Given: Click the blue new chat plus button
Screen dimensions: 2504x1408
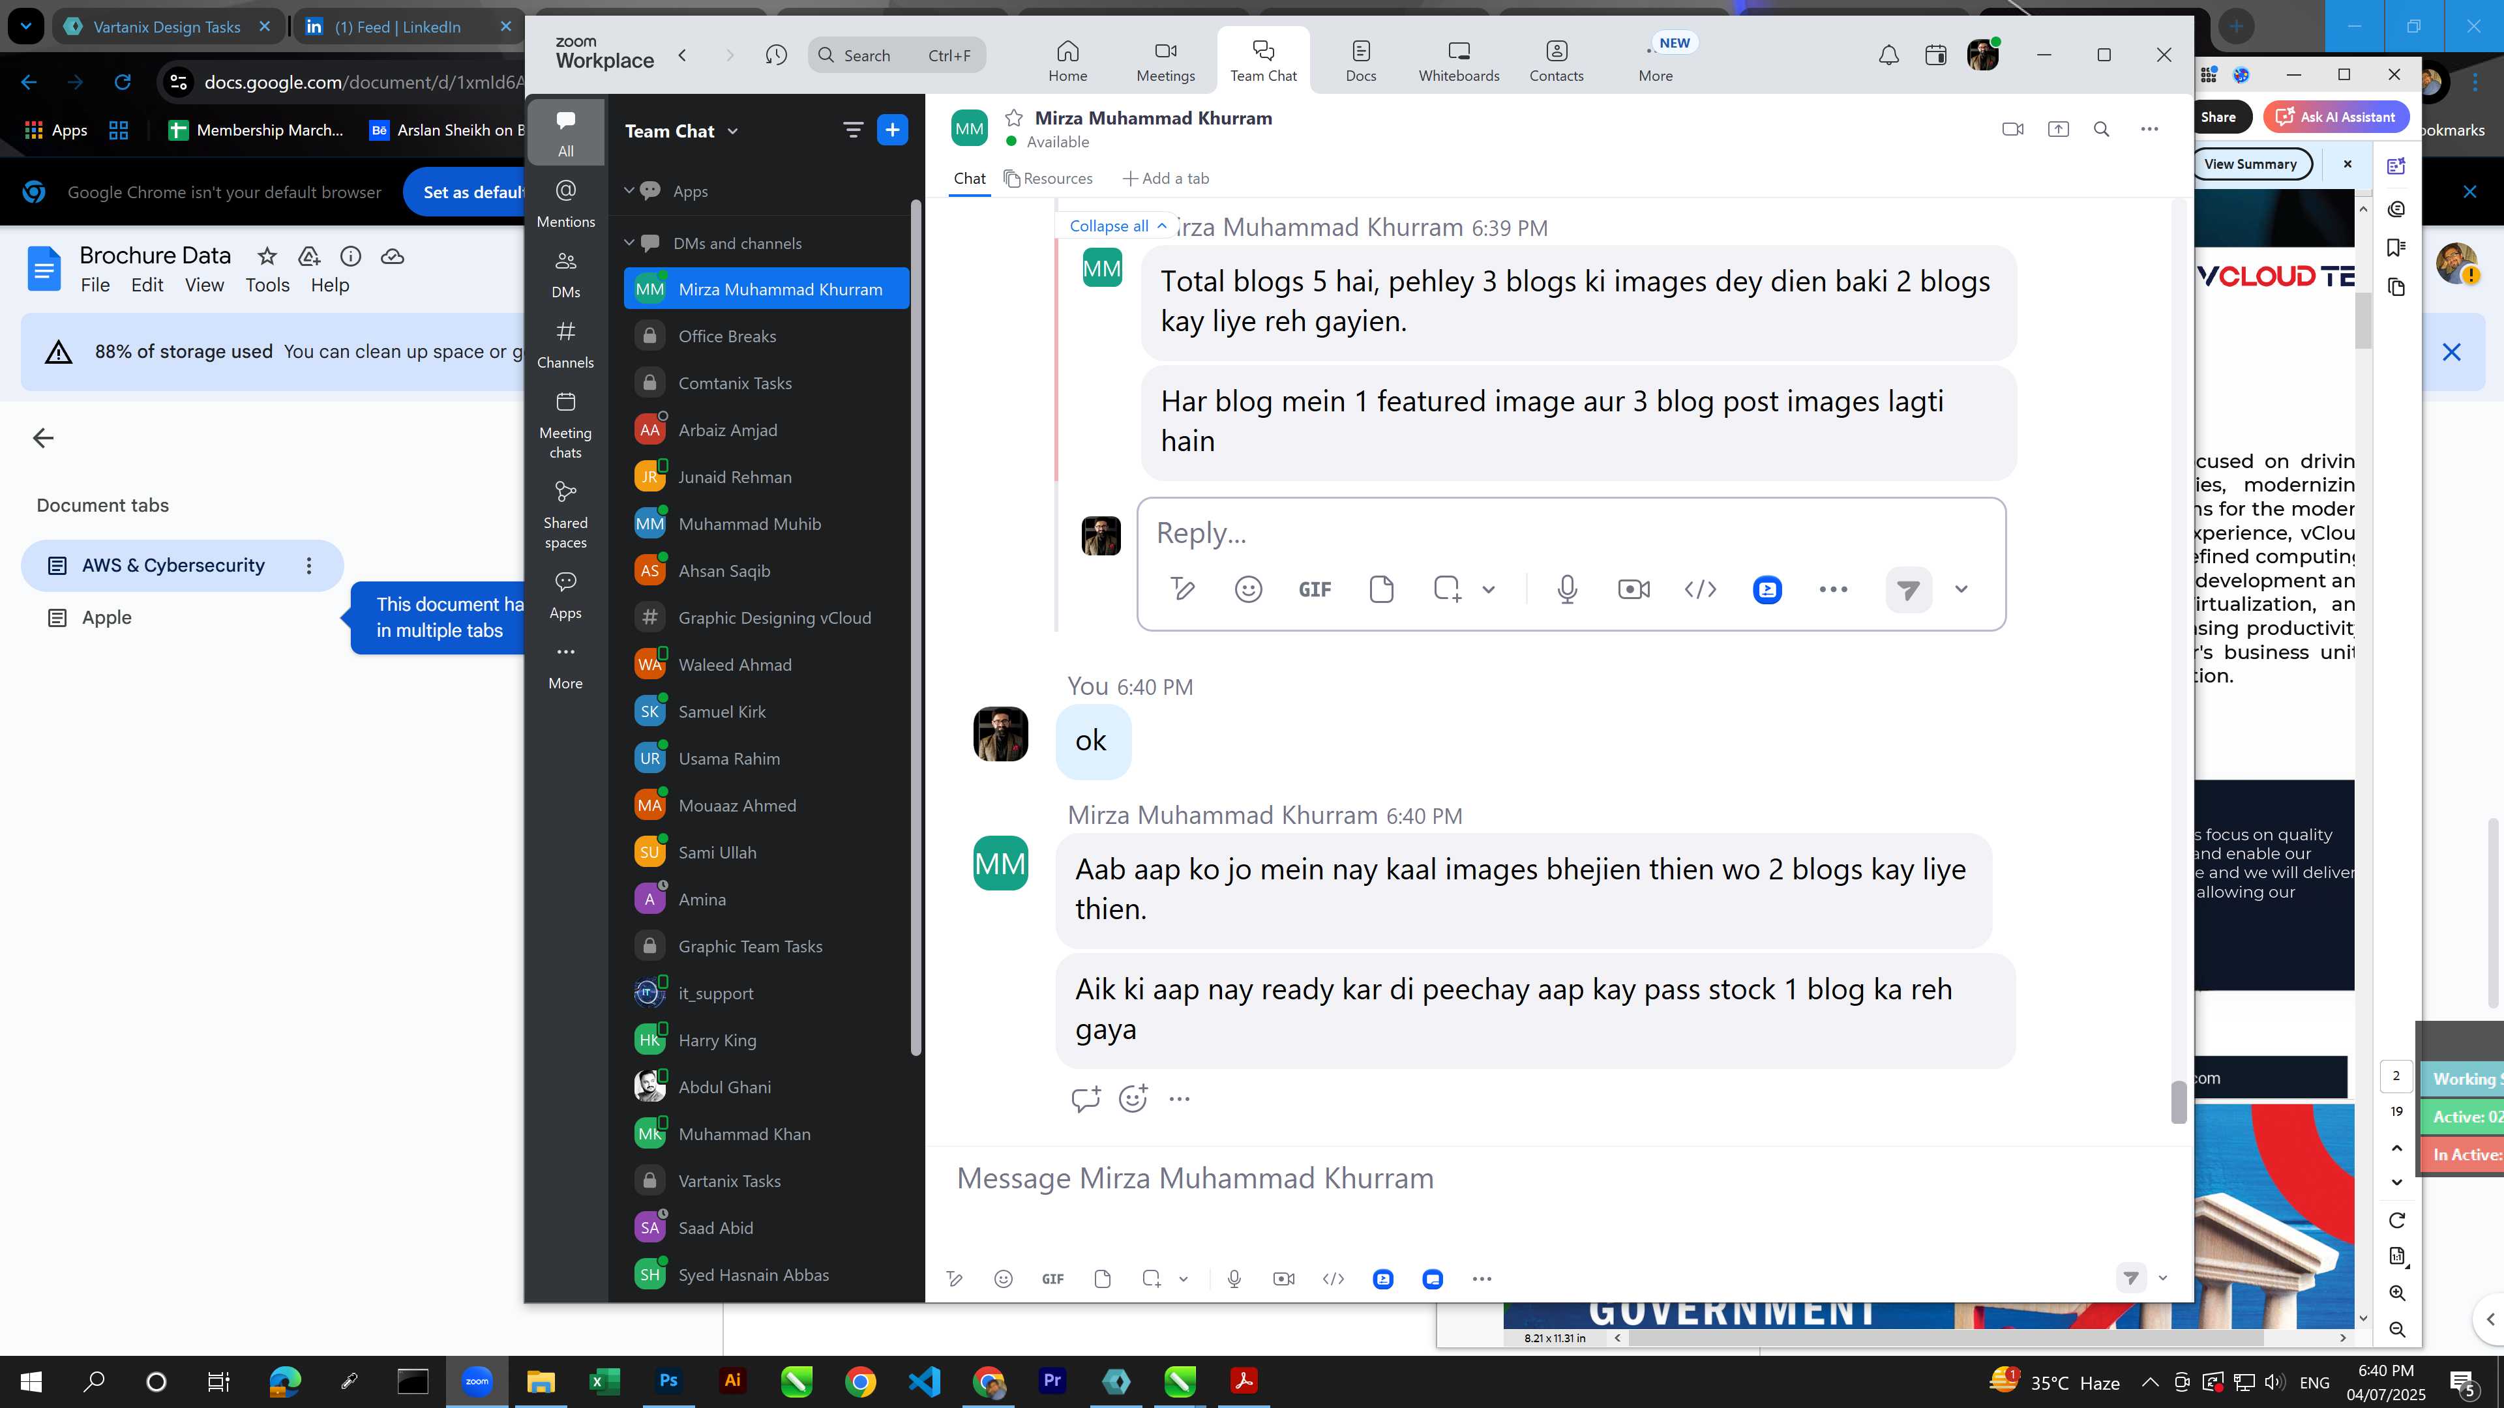Looking at the screenshot, I should [892, 130].
